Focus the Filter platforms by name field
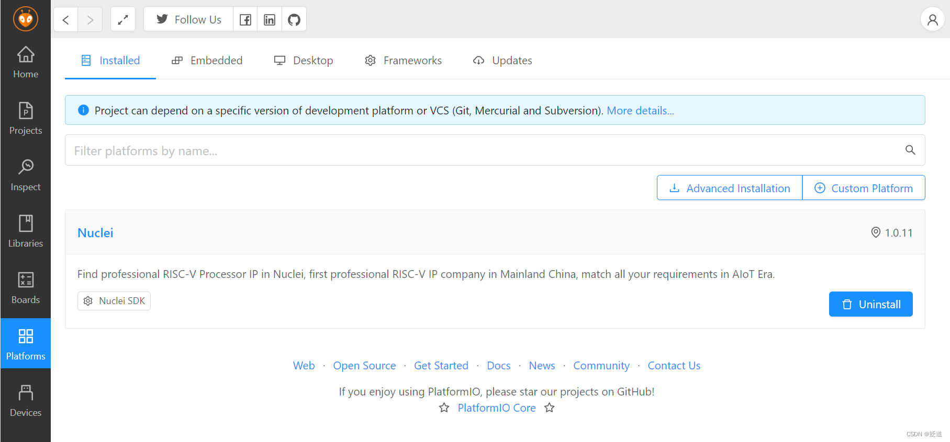The height and width of the screenshot is (442, 950). tap(495, 150)
